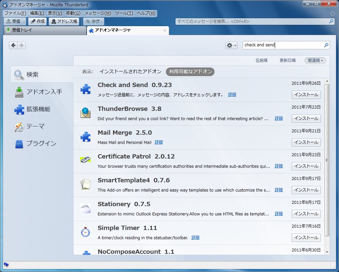Install the Stationery add-on
339x272 pixels.
(306, 214)
